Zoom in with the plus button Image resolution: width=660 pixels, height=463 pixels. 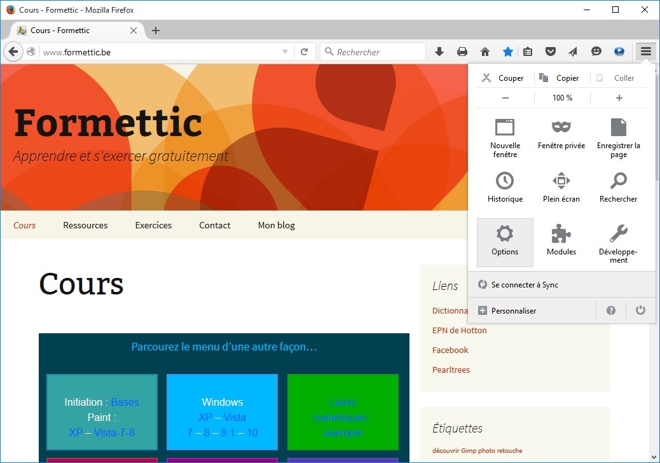click(619, 98)
